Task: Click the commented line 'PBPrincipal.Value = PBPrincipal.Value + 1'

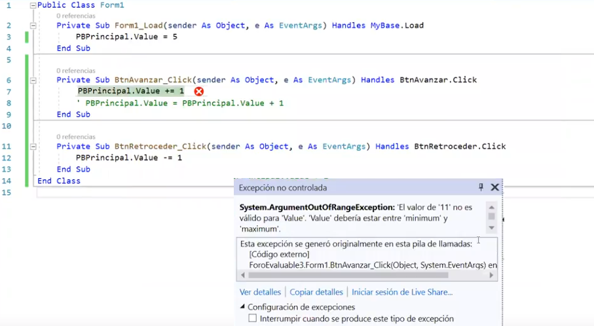Action: [184, 103]
